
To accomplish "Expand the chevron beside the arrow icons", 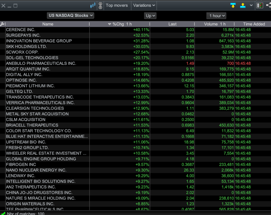I will (x=251, y=5).
